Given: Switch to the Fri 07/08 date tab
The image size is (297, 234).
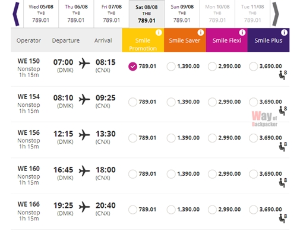Looking at the screenshot, I should click(112, 14).
